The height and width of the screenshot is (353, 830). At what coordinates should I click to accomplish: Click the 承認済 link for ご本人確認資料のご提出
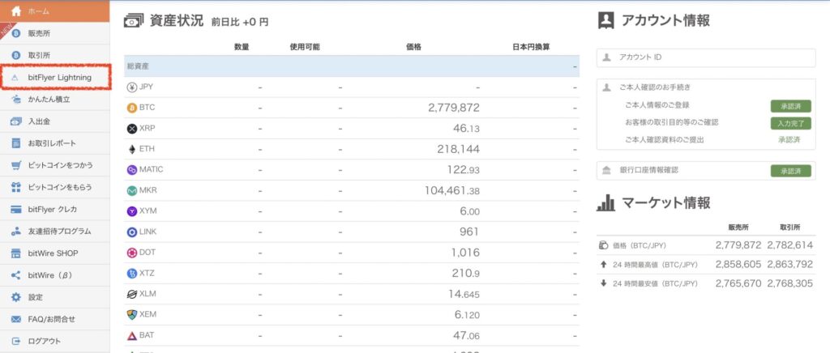click(x=789, y=140)
